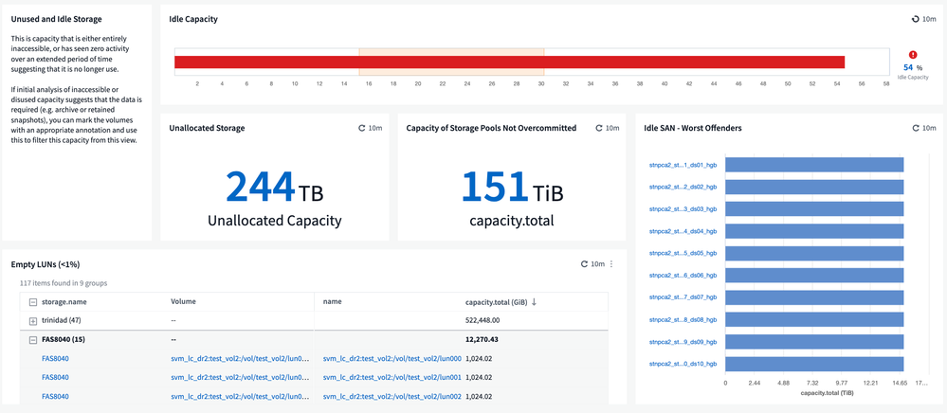The image size is (947, 413).
Task: Click refresh icon in Idle Capacity widget
Action: [x=915, y=19]
